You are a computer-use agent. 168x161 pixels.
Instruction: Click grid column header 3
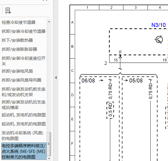(x=135, y=8)
